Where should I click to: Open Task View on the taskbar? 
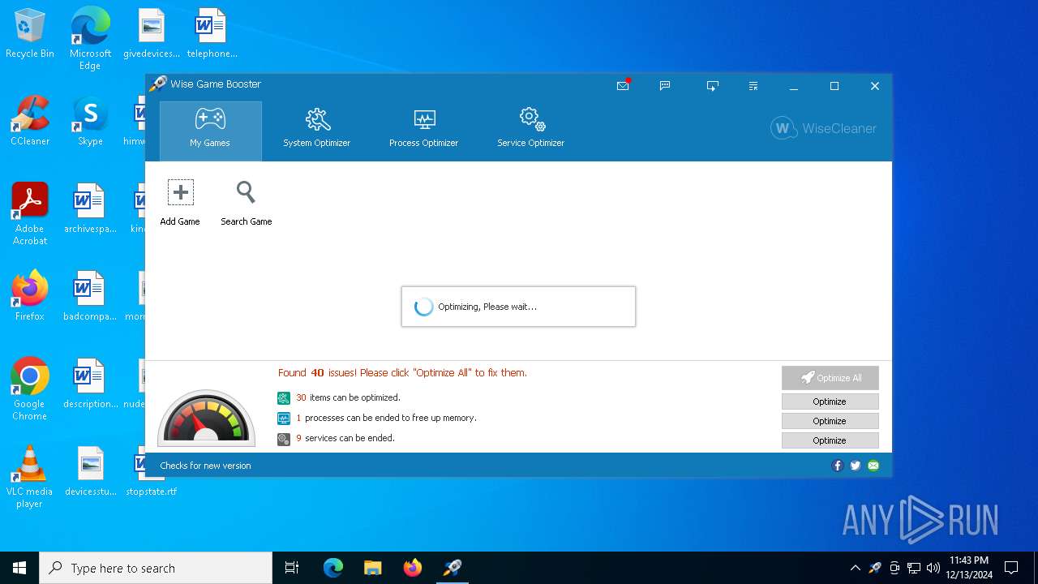tap(292, 568)
